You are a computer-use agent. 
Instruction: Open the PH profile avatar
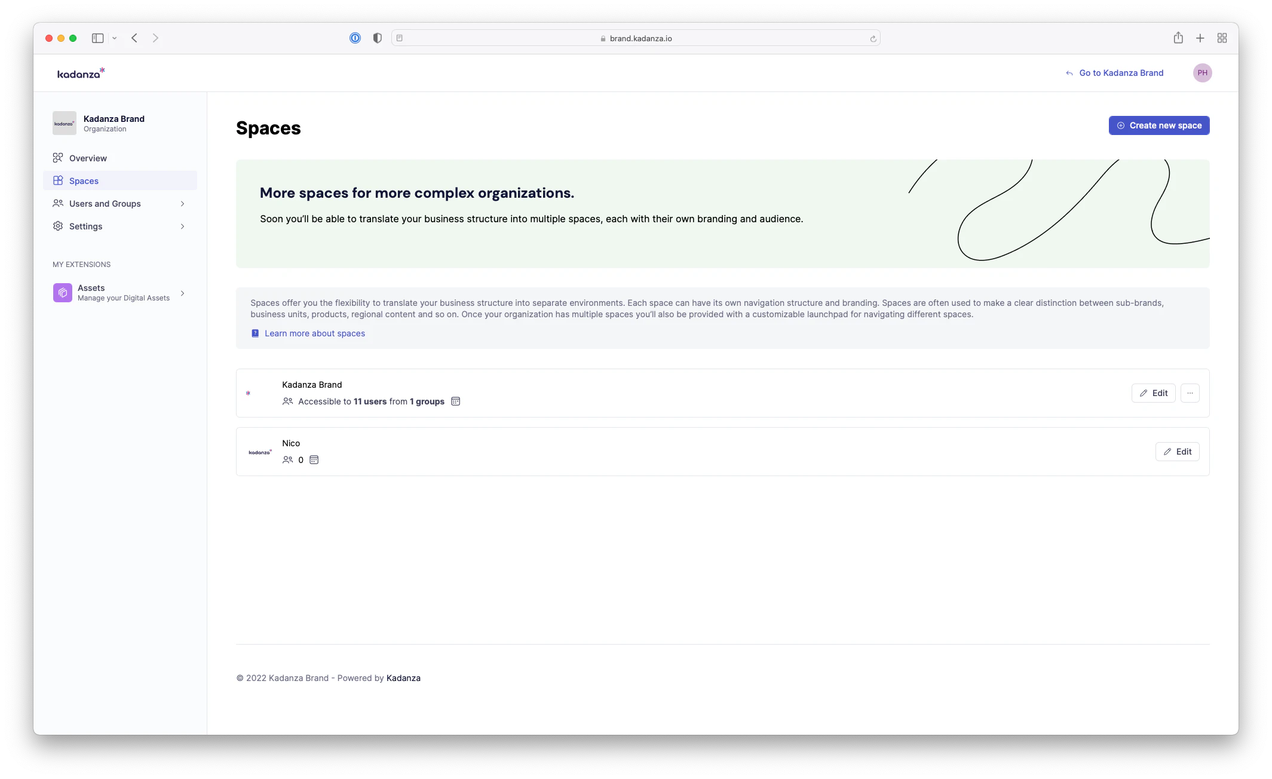[x=1202, y=73]
